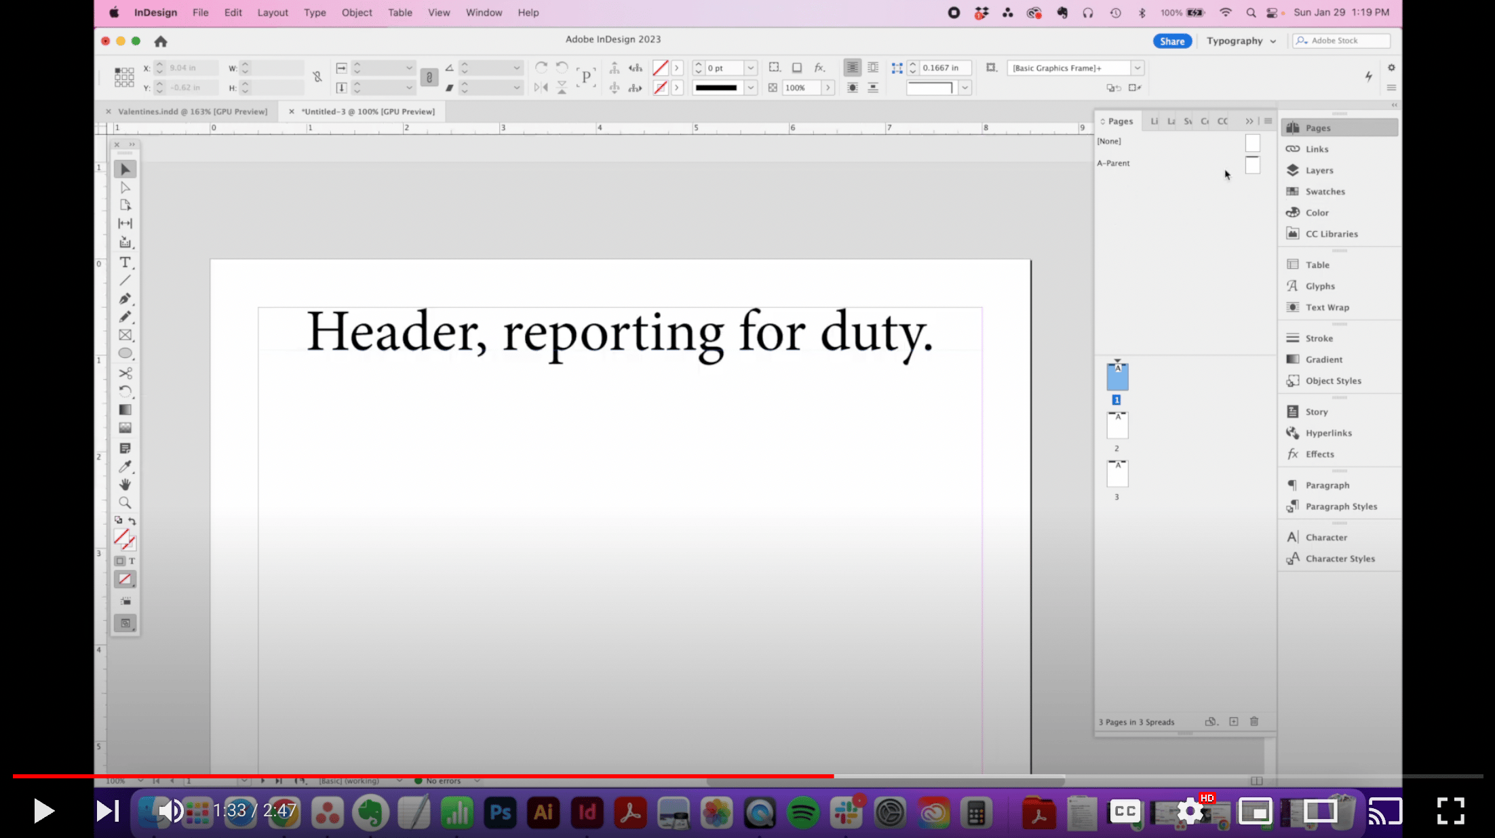Select the [None] master entry

pos(1180,142)
